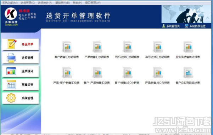
Task: Open the 基础资料(B) menu
Action: click(62, 3)
